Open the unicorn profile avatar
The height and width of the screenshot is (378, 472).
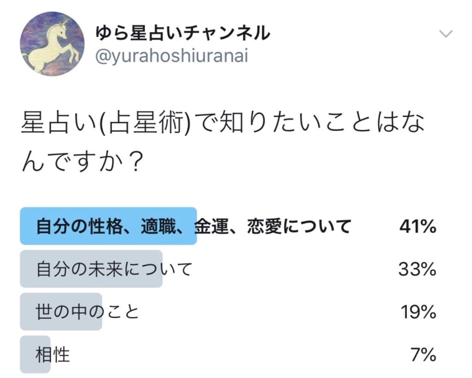tap(52, 44)
